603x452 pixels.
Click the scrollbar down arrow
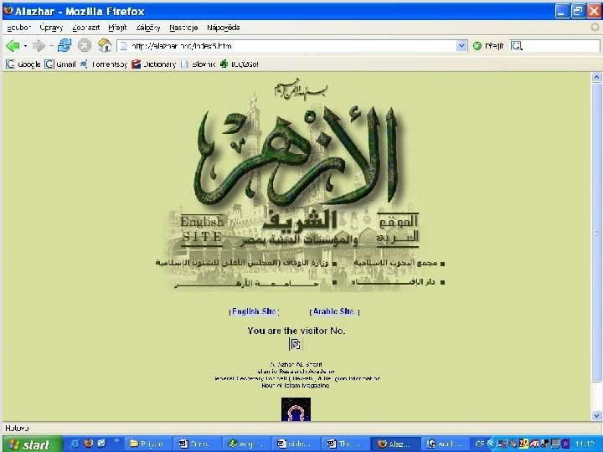pos(596,415)
